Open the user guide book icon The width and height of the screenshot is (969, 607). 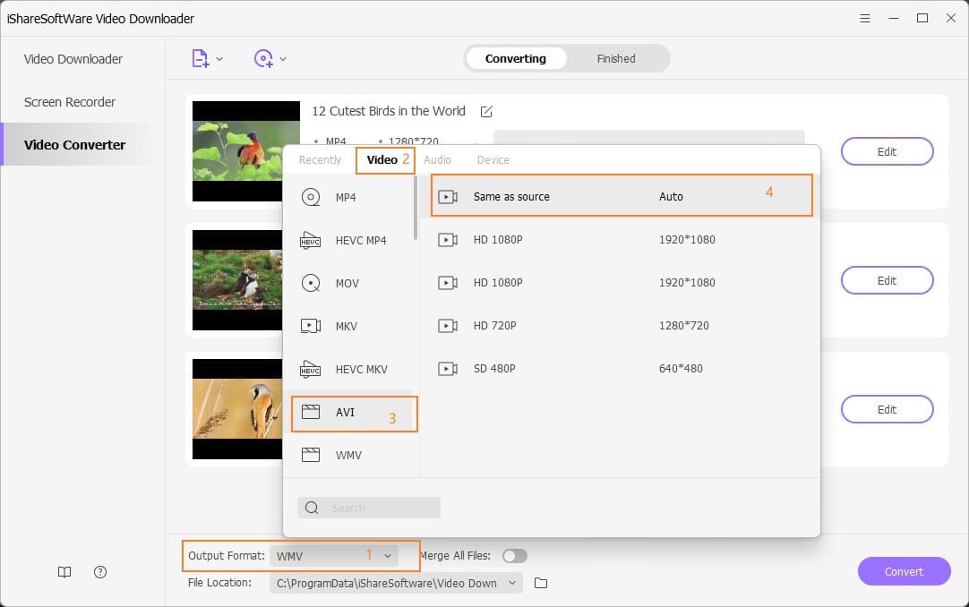pyautogui.click(x=64, y=572)
